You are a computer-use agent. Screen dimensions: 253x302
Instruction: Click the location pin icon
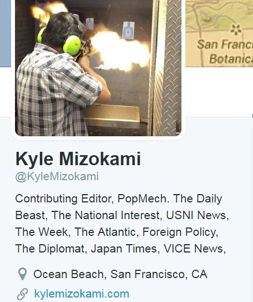pos(23,274)
